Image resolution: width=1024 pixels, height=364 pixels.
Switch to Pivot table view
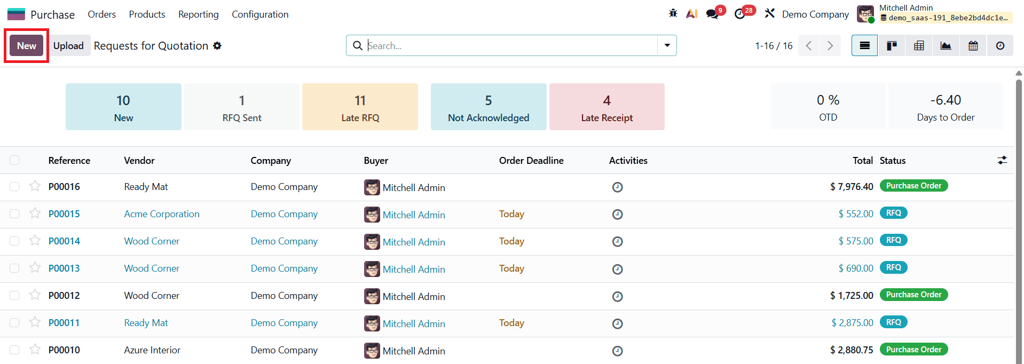tap(919, 46)
